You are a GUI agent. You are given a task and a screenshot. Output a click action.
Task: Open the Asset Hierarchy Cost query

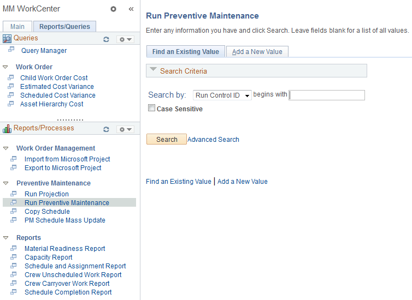(52, 104)
